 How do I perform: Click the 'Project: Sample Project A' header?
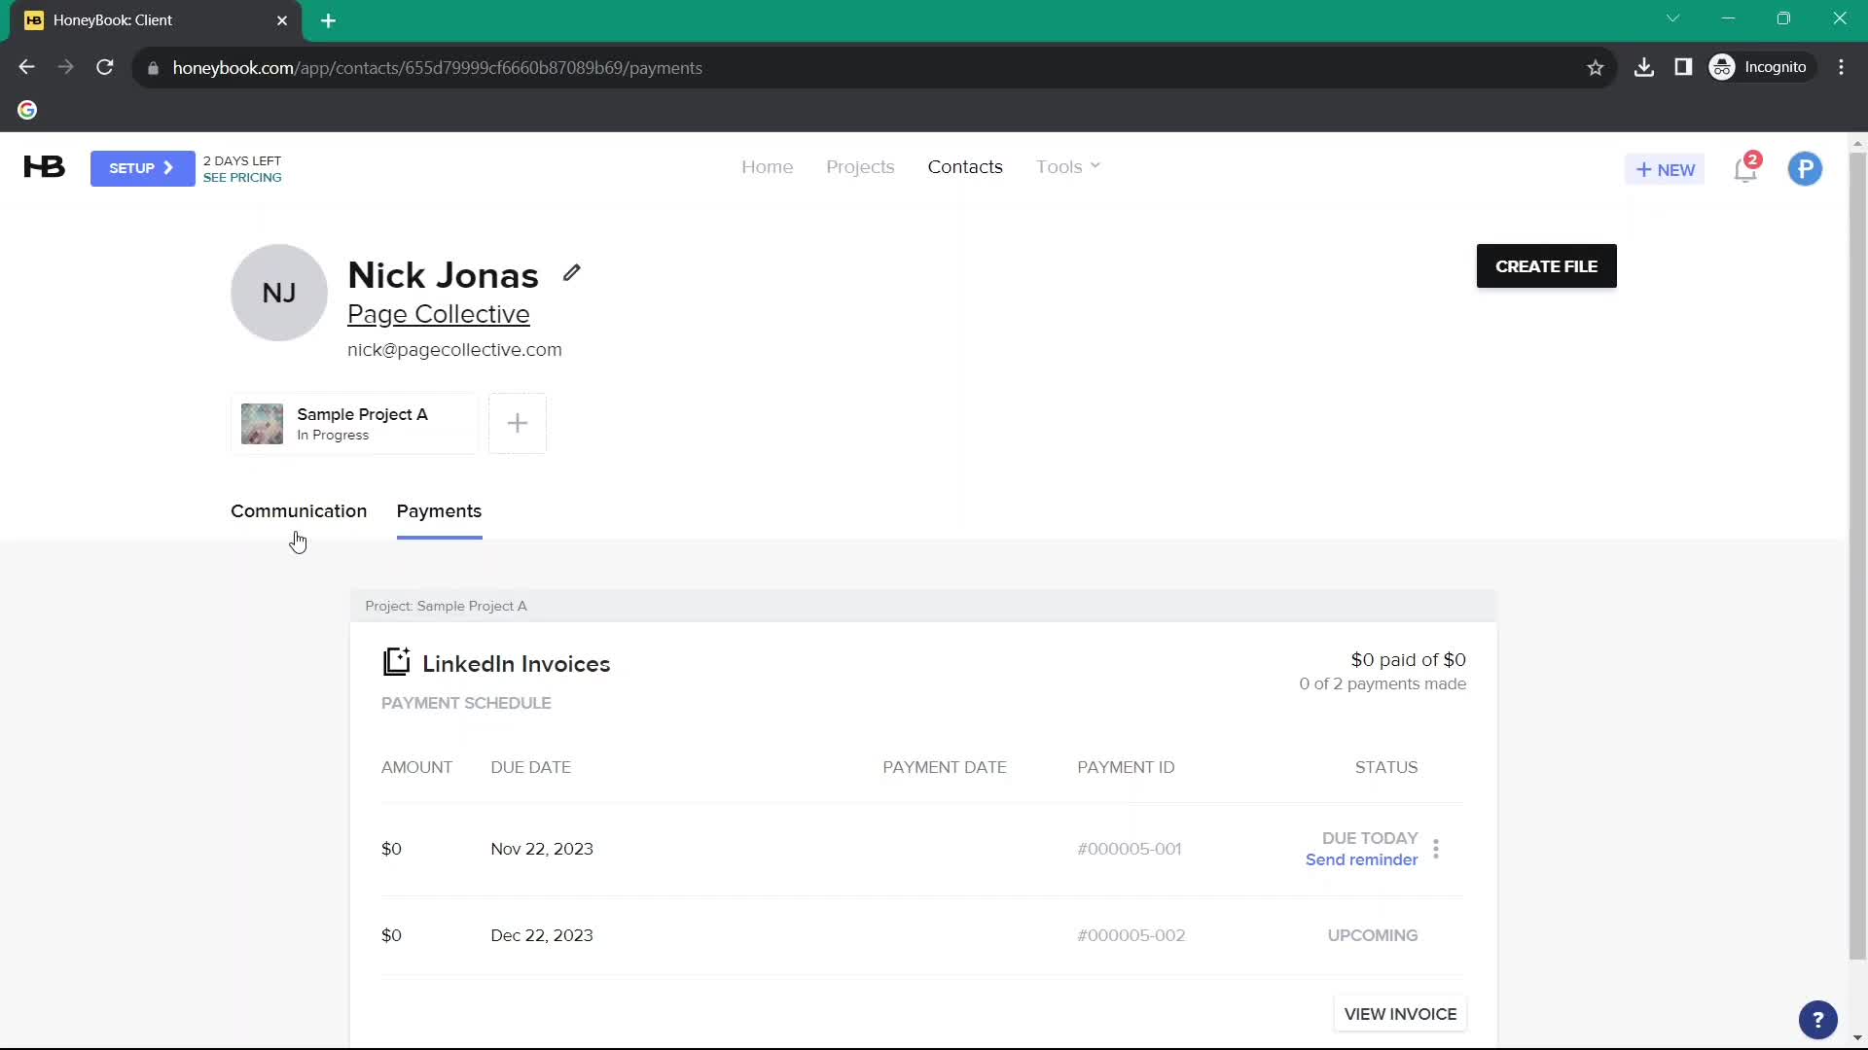pyautogui.click(x=446, y=606)
